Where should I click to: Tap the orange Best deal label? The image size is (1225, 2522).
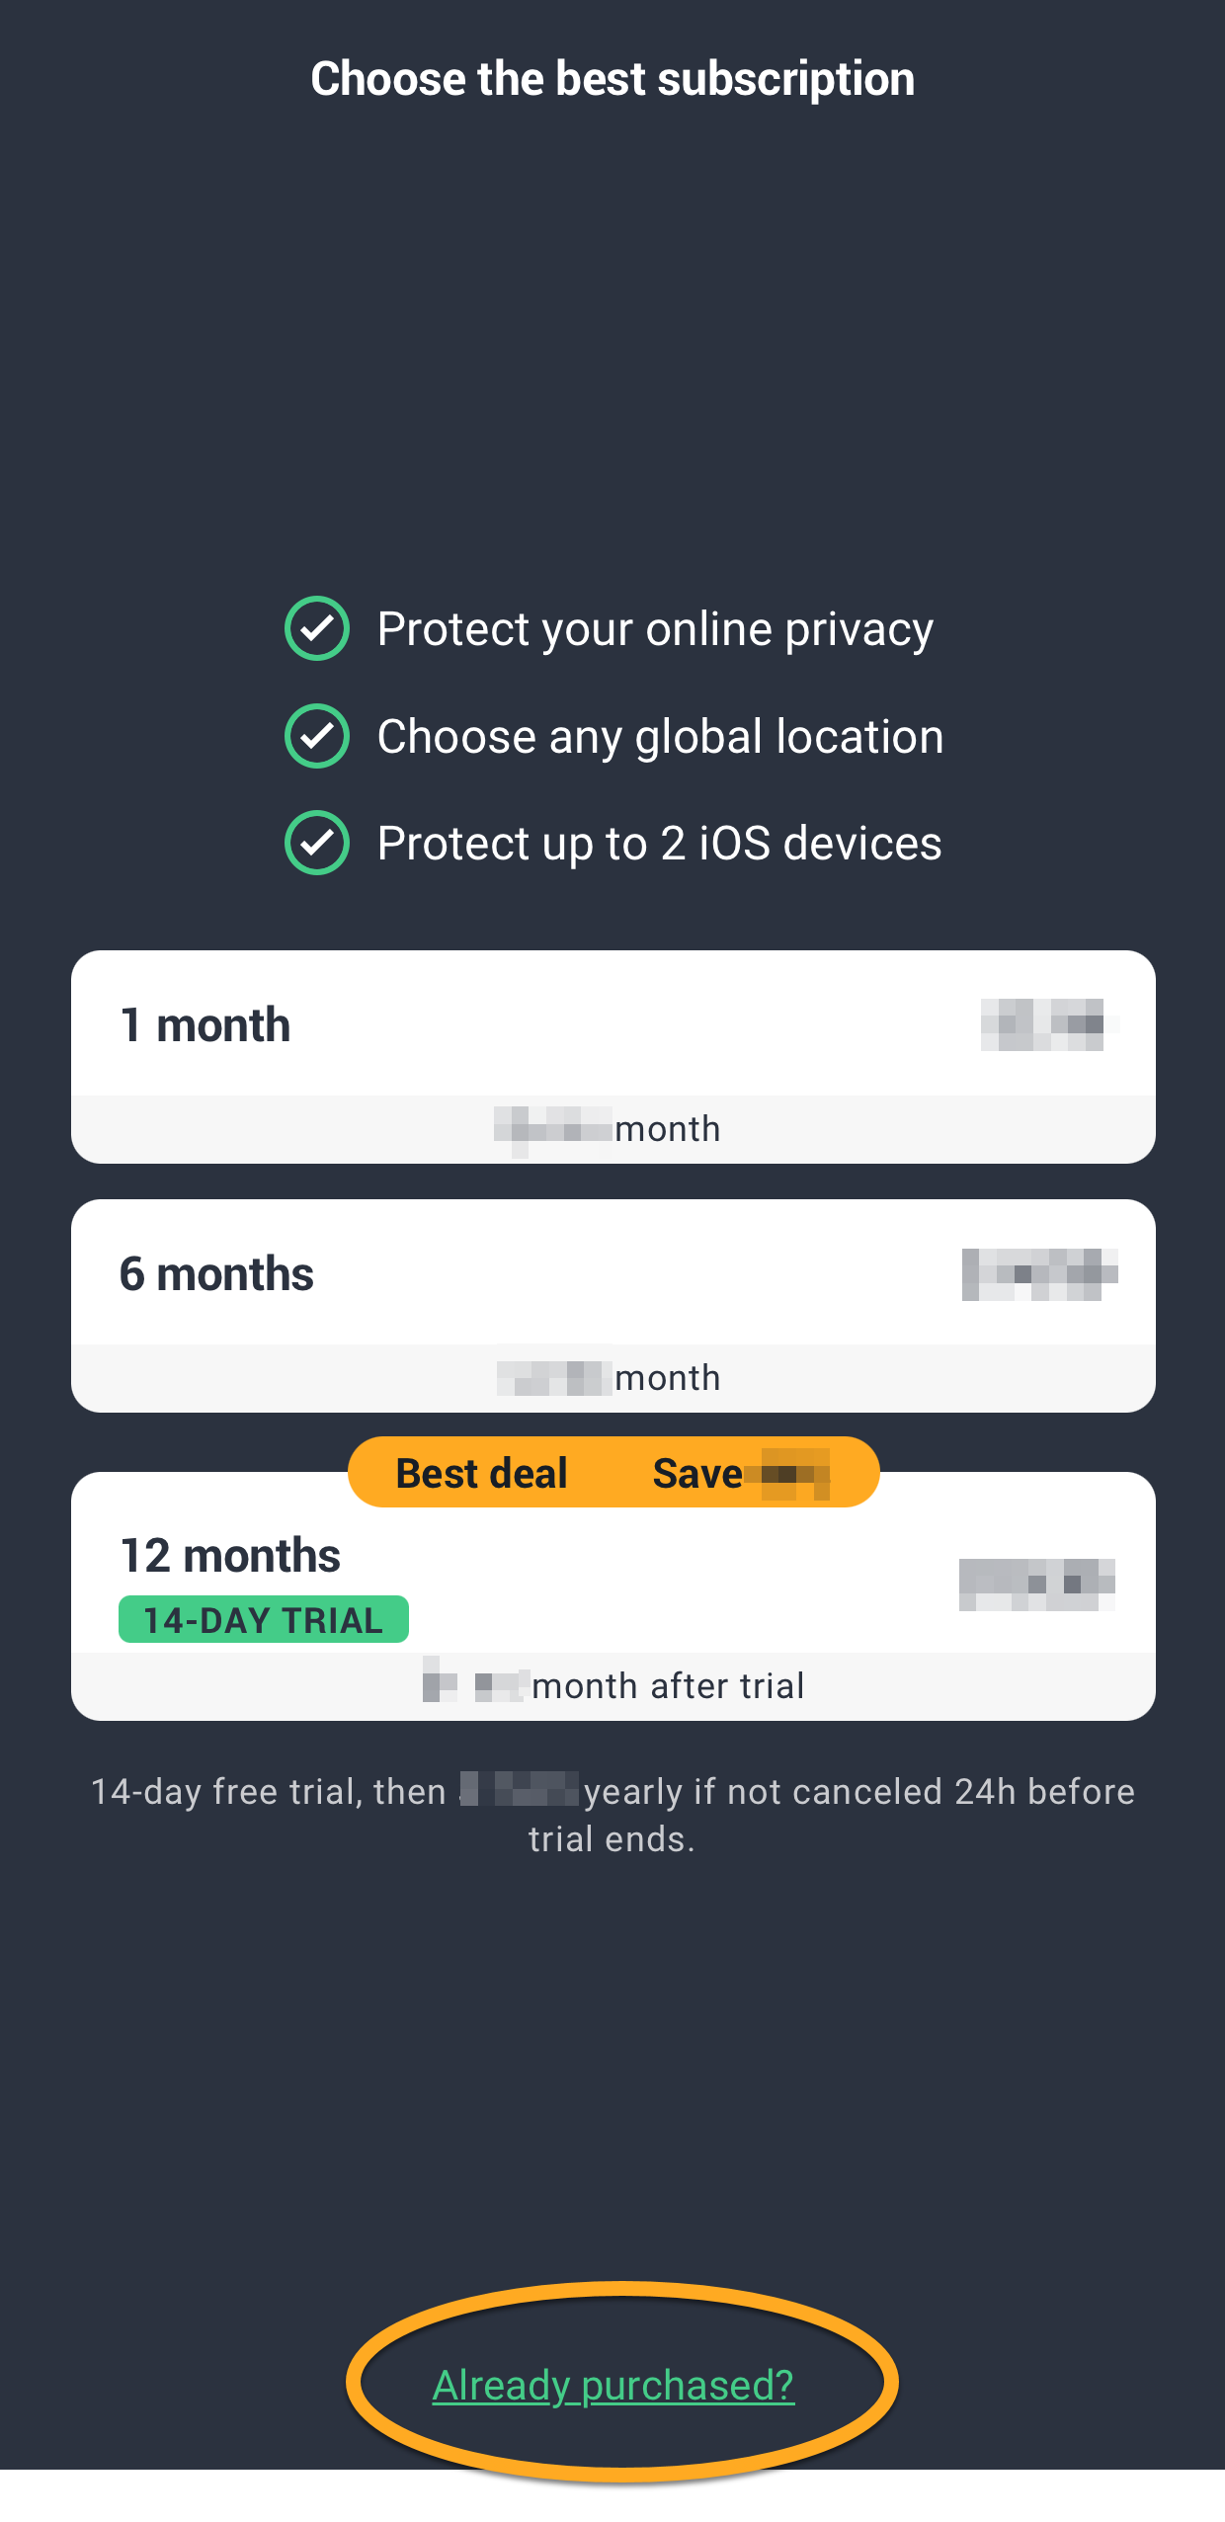pos(481,1473)
